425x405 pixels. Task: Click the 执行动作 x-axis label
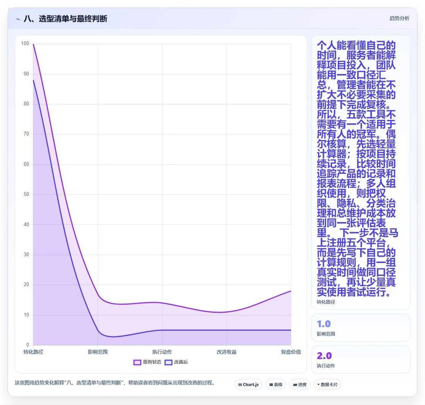[x=162, y=352]
